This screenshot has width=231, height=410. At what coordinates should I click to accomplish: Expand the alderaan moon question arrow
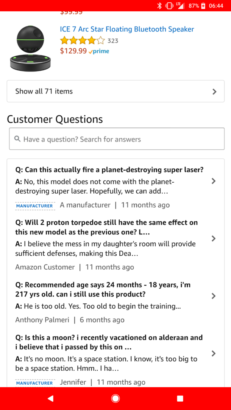[x=214, y=354]
